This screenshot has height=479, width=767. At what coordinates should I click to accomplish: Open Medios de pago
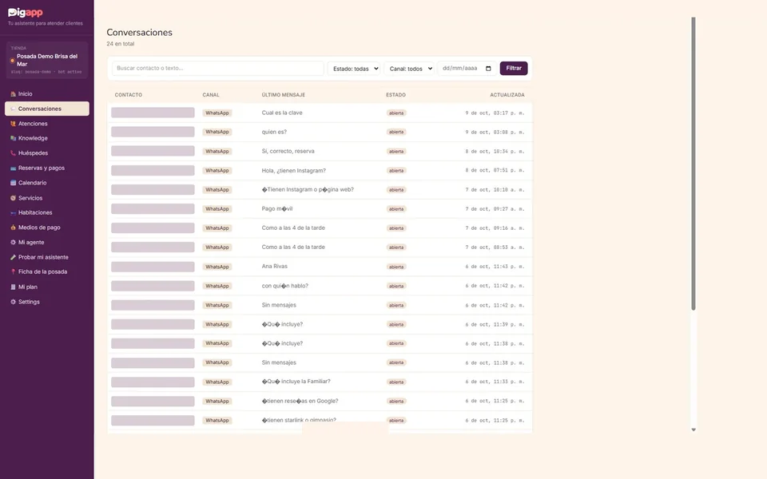[x=47, y=228]
